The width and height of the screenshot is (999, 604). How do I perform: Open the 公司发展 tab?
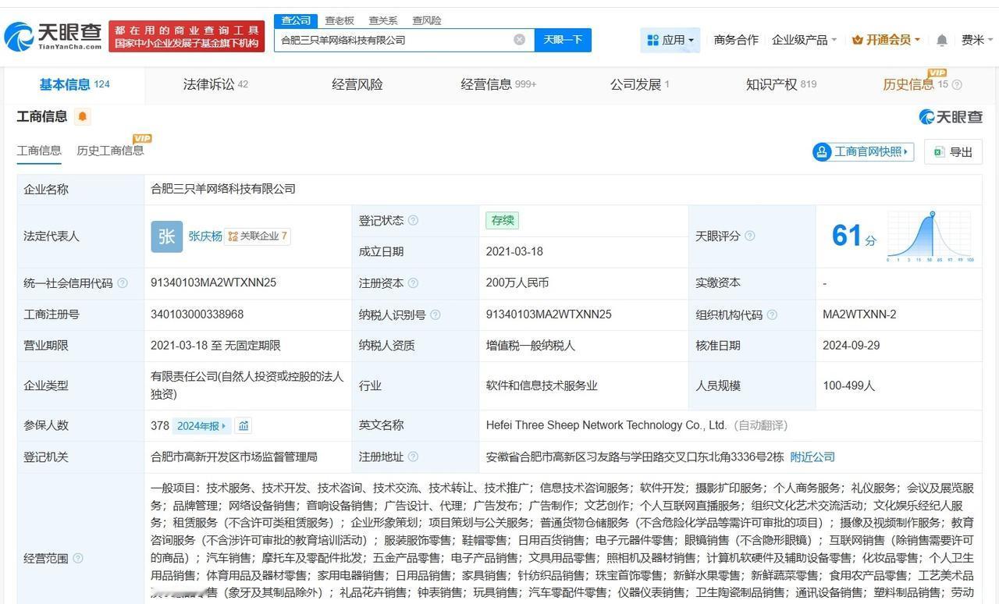[x=639, y=84]
